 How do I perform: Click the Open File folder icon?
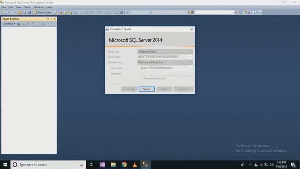20,13
